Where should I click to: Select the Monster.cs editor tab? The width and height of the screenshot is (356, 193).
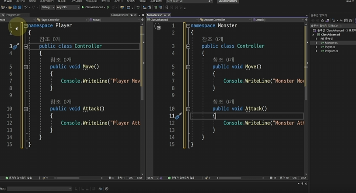[154, 15]
